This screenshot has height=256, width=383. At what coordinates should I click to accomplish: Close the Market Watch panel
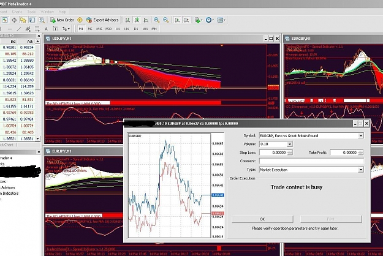39,36
